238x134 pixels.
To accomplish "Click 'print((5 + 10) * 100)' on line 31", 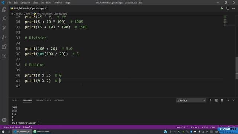I will (x=48, y=27).
